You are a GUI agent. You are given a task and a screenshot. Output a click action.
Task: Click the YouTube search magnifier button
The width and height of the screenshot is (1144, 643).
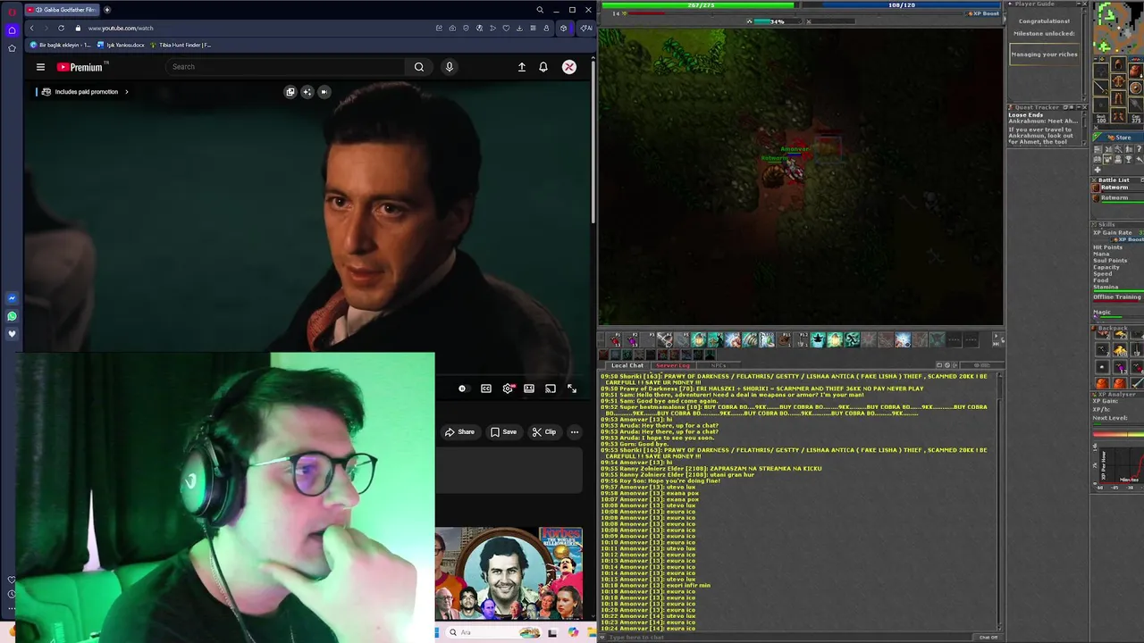point(419,67)
